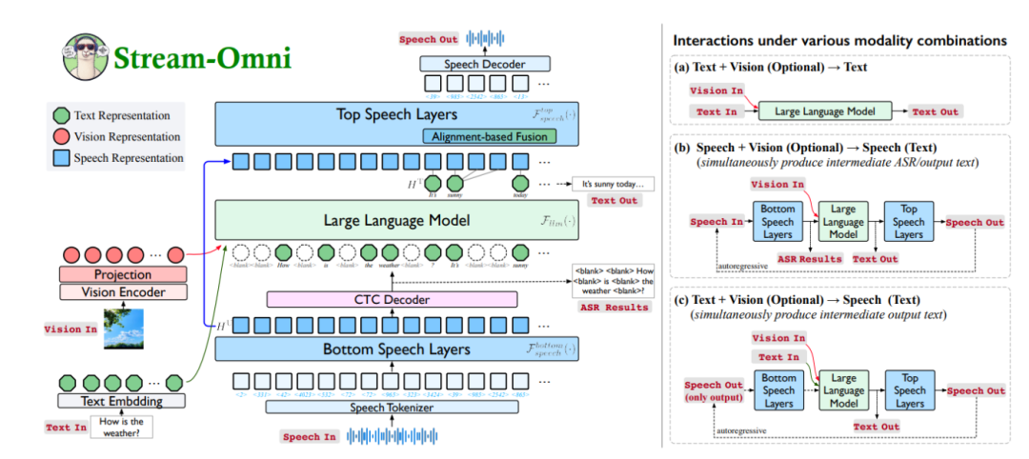1029x459 pixels.
Task: Click the blue square beside Speech Representation
Action: pyautogui.click(x=61, y=158)
